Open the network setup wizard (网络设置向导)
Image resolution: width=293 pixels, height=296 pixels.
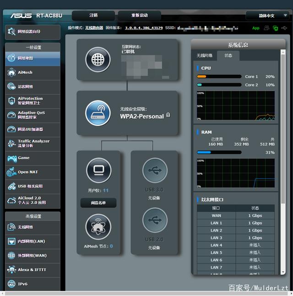pyautogui.click(x=33, y=32)
